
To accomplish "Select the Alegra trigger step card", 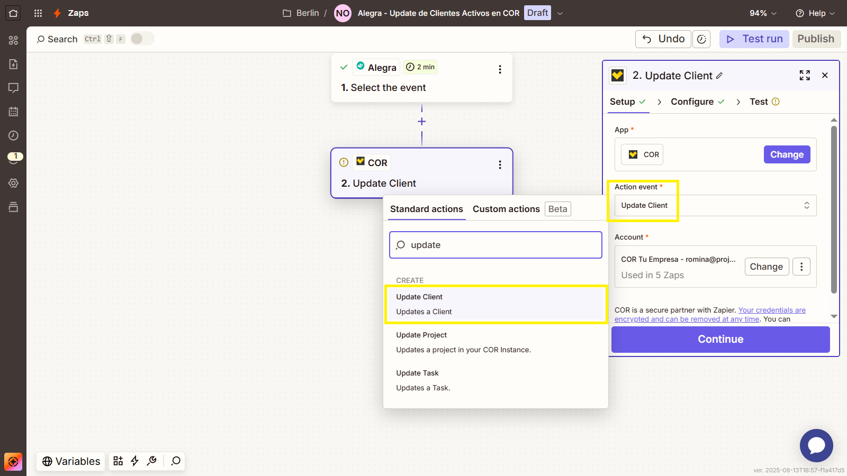I will click(422, 77).
